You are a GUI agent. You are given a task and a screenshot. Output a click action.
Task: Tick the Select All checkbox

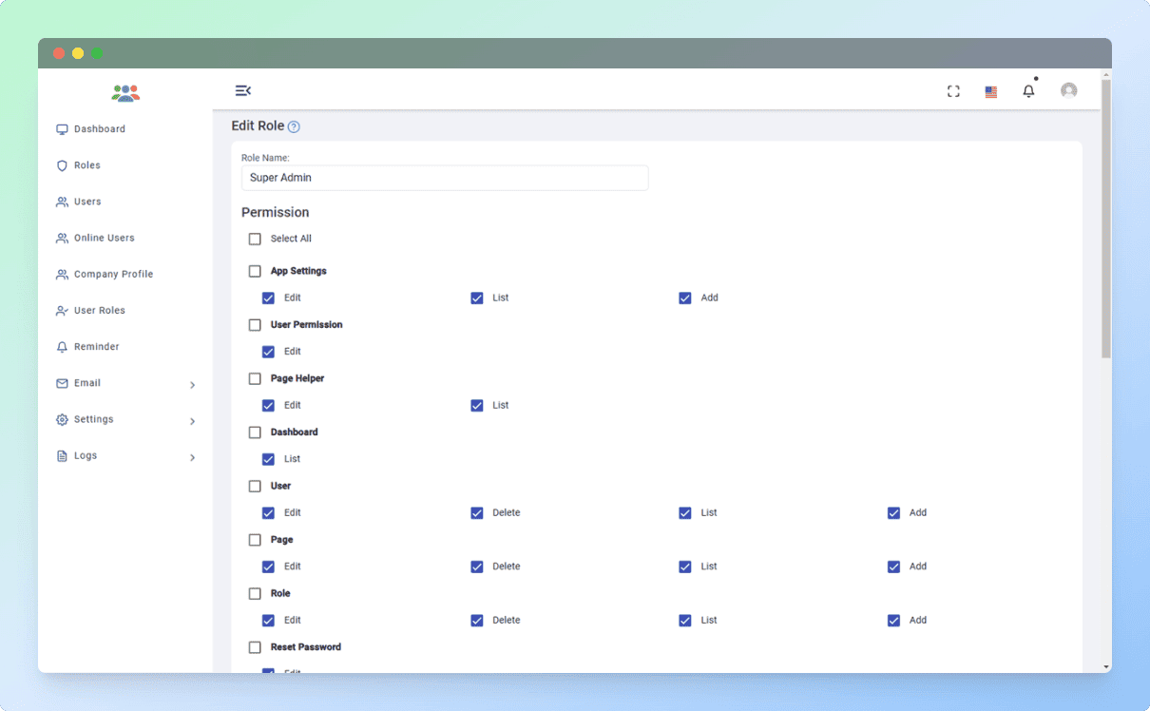pyautogui.click(x=255, y=239)
